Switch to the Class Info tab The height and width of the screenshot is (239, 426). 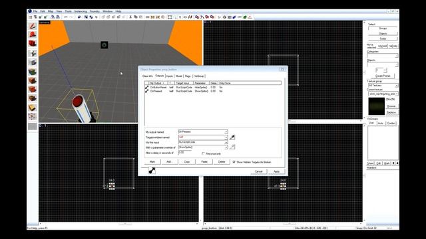[148, 76]
